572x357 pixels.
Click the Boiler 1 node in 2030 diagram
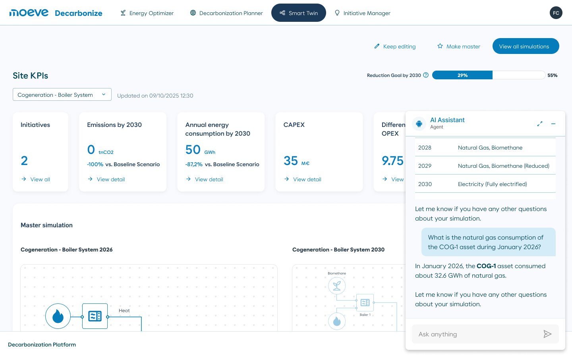(365, 303)
